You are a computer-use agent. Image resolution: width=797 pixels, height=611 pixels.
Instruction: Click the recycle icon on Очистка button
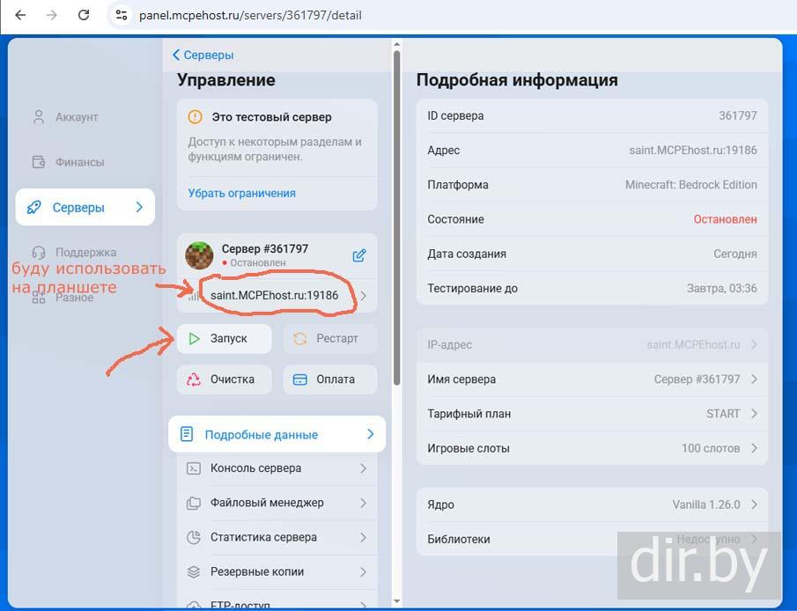click(194, 379)
